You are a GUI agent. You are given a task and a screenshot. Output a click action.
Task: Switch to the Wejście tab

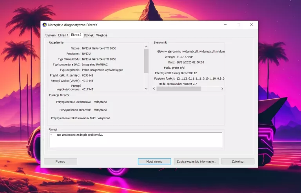(102, 35)
